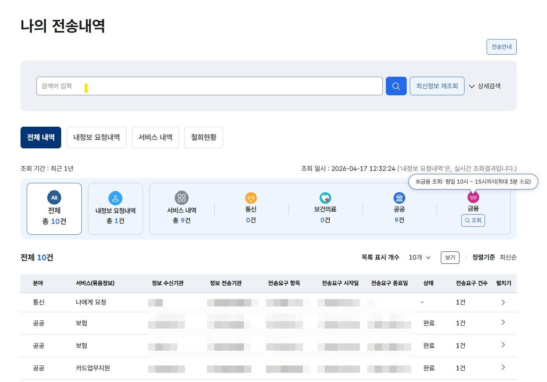
Task: Click the 금융 won icon
Action: pos(473,197)
